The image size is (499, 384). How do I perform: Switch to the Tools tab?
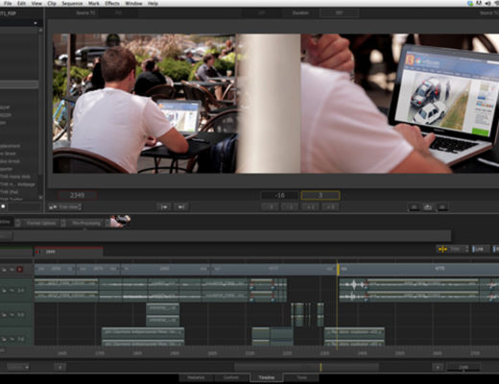coord(301,377)
